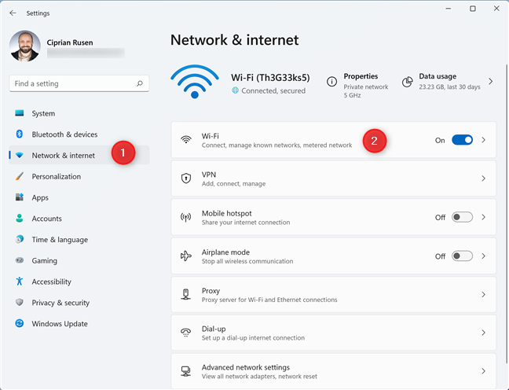This screenshot has height=390, width=509.
Task: Select Personalization in the sidebar
Action: click(79, 176)
